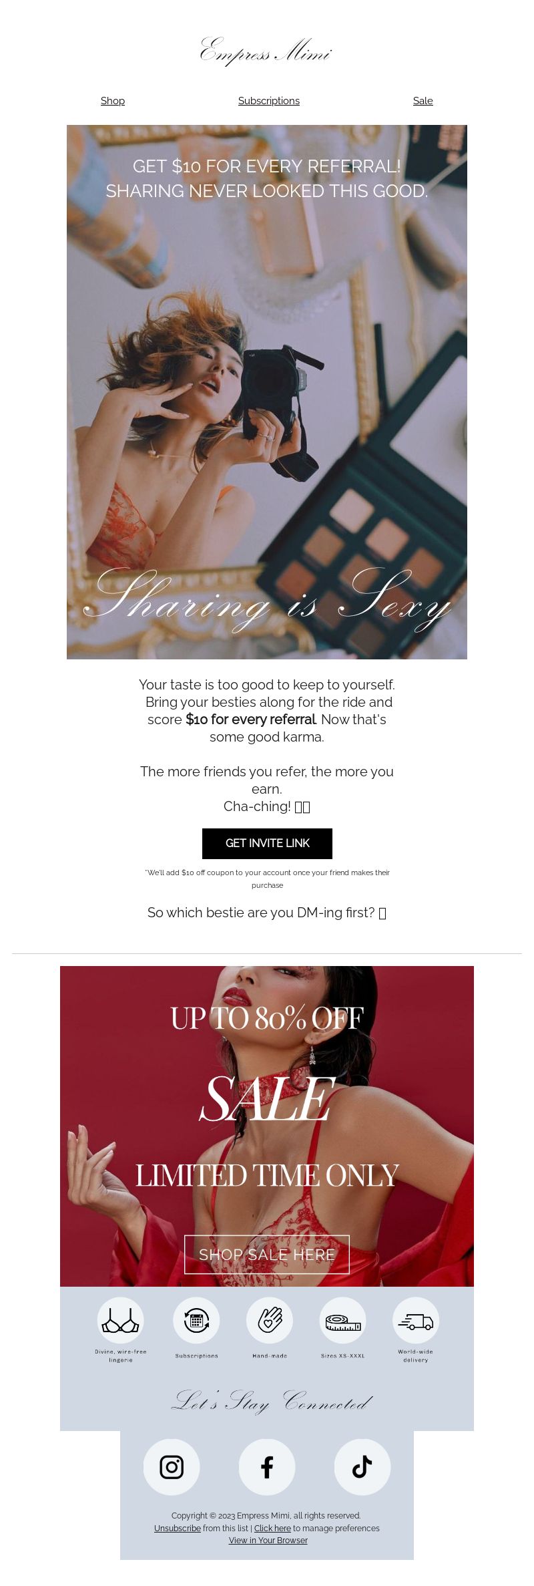534x1586 pixels.
Task: Click the Hand-made heart hand icon
Action: (x=270, y=1320)
